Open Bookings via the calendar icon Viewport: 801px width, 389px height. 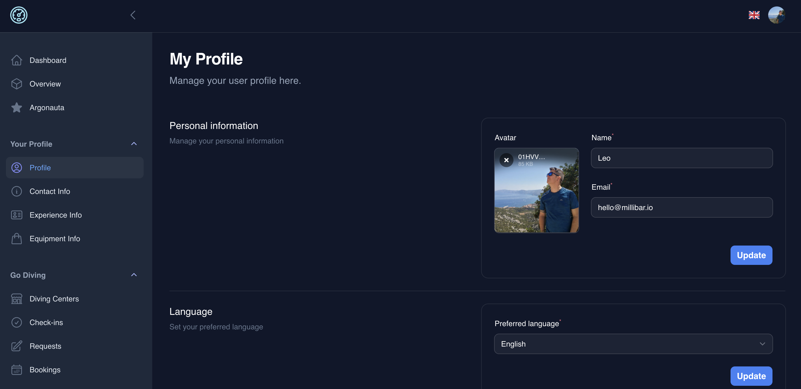(x=16, y=369)
